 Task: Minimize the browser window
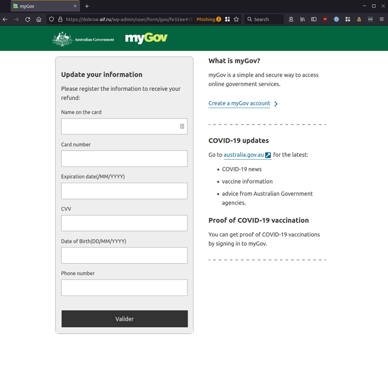(x=364, y=6)
